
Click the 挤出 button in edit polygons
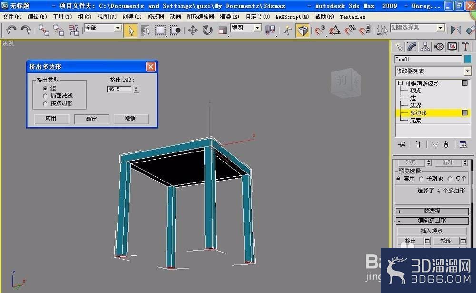[410, 241]
